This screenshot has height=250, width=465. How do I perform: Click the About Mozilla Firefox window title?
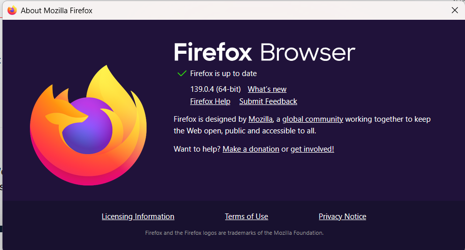click(57, 11)
